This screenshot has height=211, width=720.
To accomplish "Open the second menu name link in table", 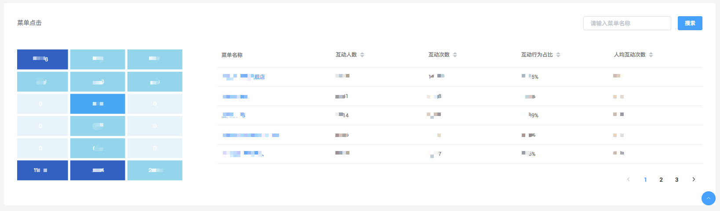I will (x=236, y=96).
